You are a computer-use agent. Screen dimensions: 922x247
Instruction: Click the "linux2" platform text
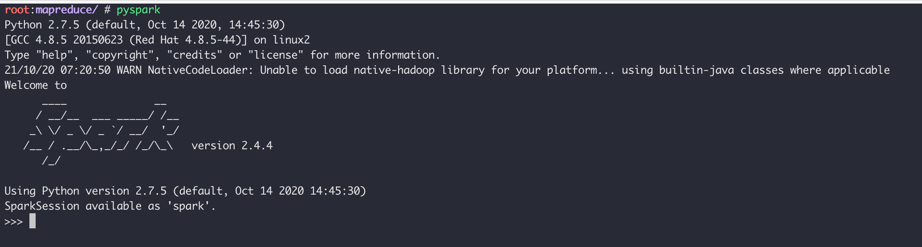click(x=291, y=40)
